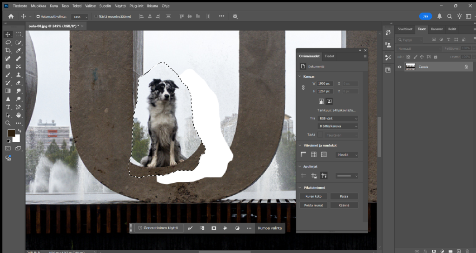Open the Suodin menu
Image resolution: width=476 pixels, height=253 pixels.
click(105, 6)
